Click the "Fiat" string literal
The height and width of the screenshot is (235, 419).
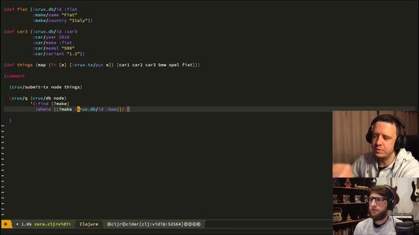[x=69, y=15]
